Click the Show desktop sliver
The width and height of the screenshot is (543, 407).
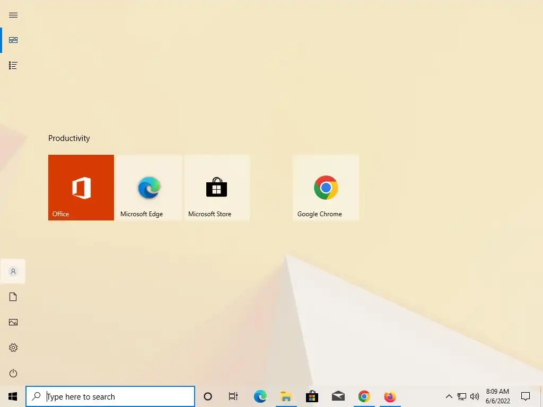[x=541, y=396]
